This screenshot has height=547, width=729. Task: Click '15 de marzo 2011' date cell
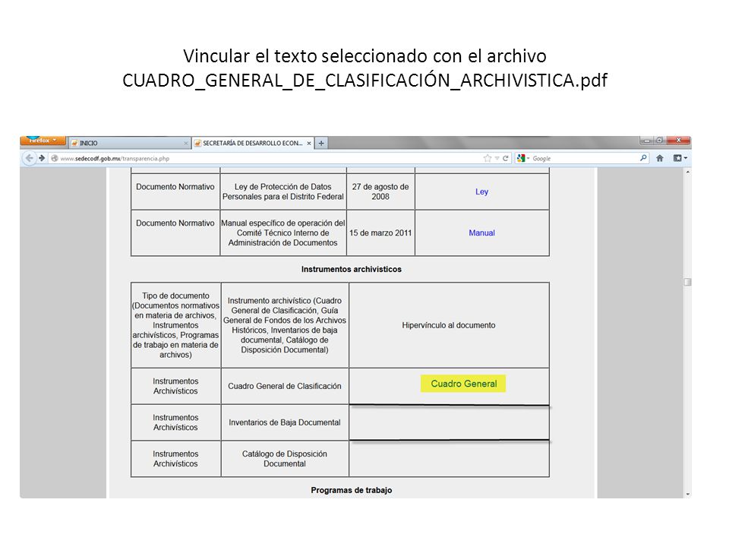(x=380, y=232)
